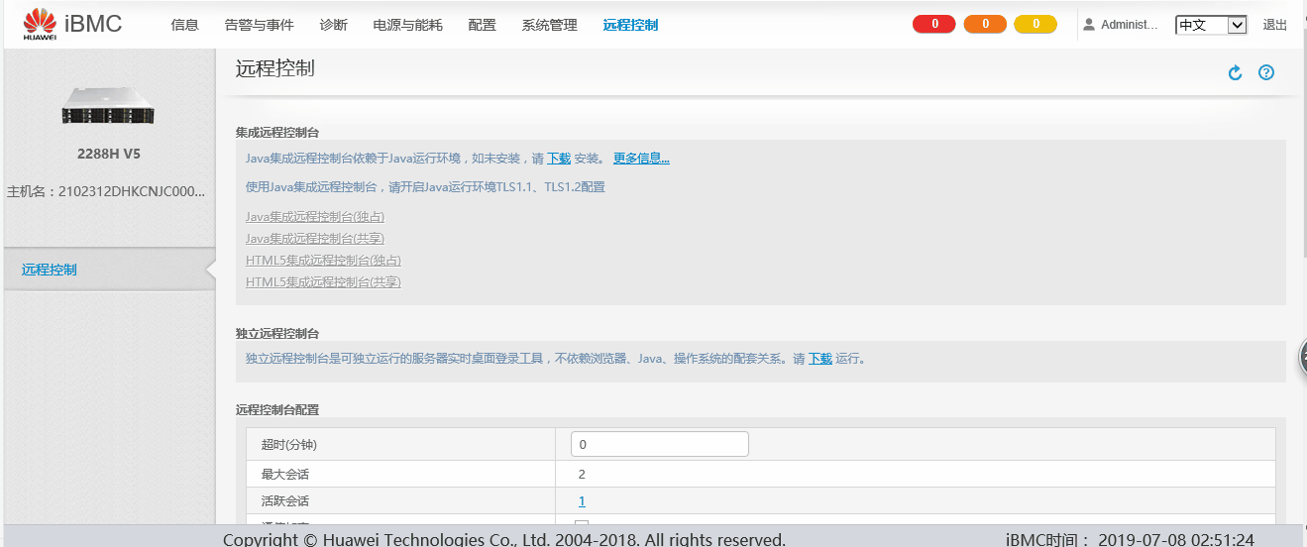Click the 集成远程控制台 section heading

[277, 132]
